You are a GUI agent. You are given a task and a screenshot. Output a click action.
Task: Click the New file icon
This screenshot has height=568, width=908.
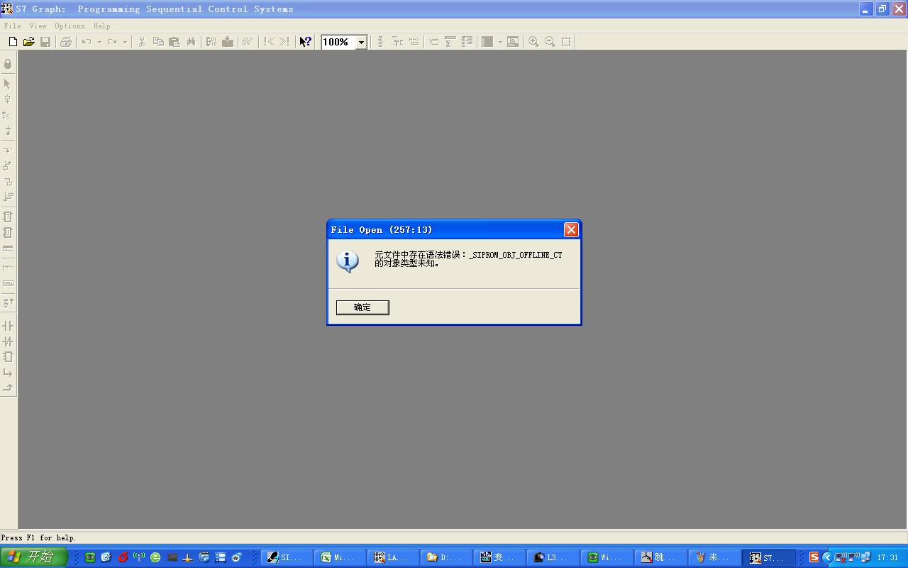[13, 42]
